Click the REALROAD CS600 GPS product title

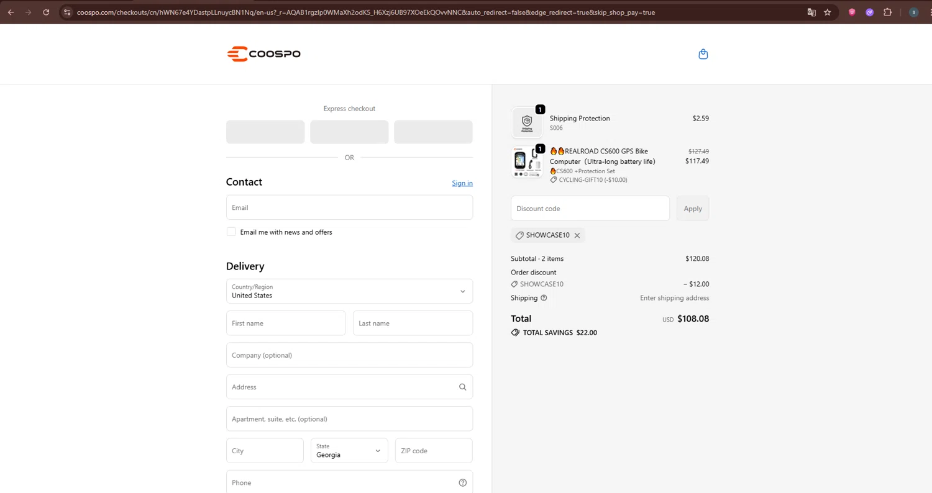[603, 156]
